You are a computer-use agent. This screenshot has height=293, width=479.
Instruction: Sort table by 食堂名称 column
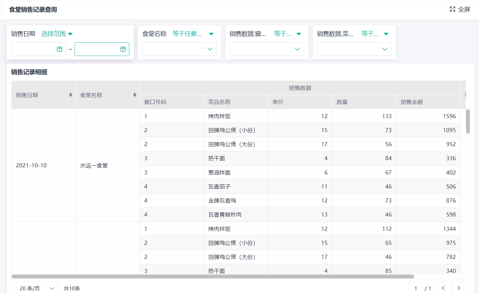click(134, 95)
